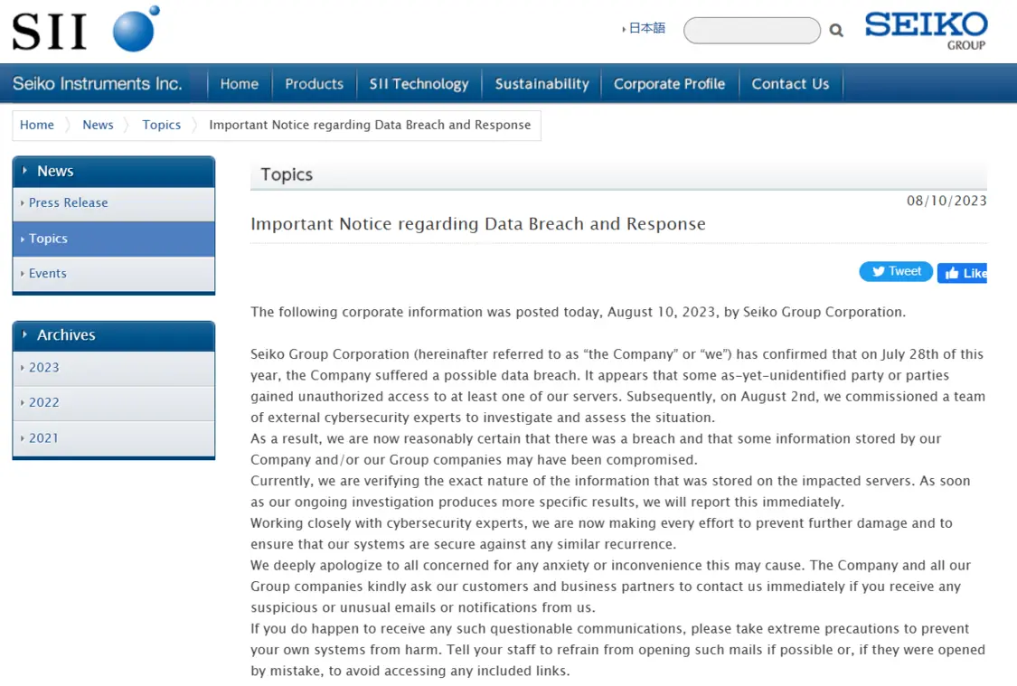The height and width of the screenshot is (686, 1017).
Task: Open the News sidebar heading
Action: [114, 171]
